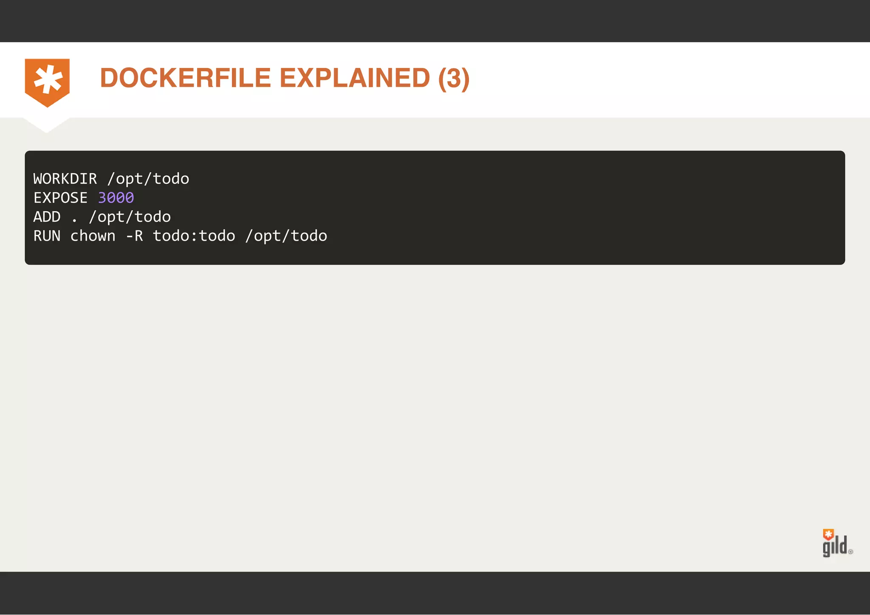Click the gild logo in the corner
870x615 pixels.
pos(837,543)
